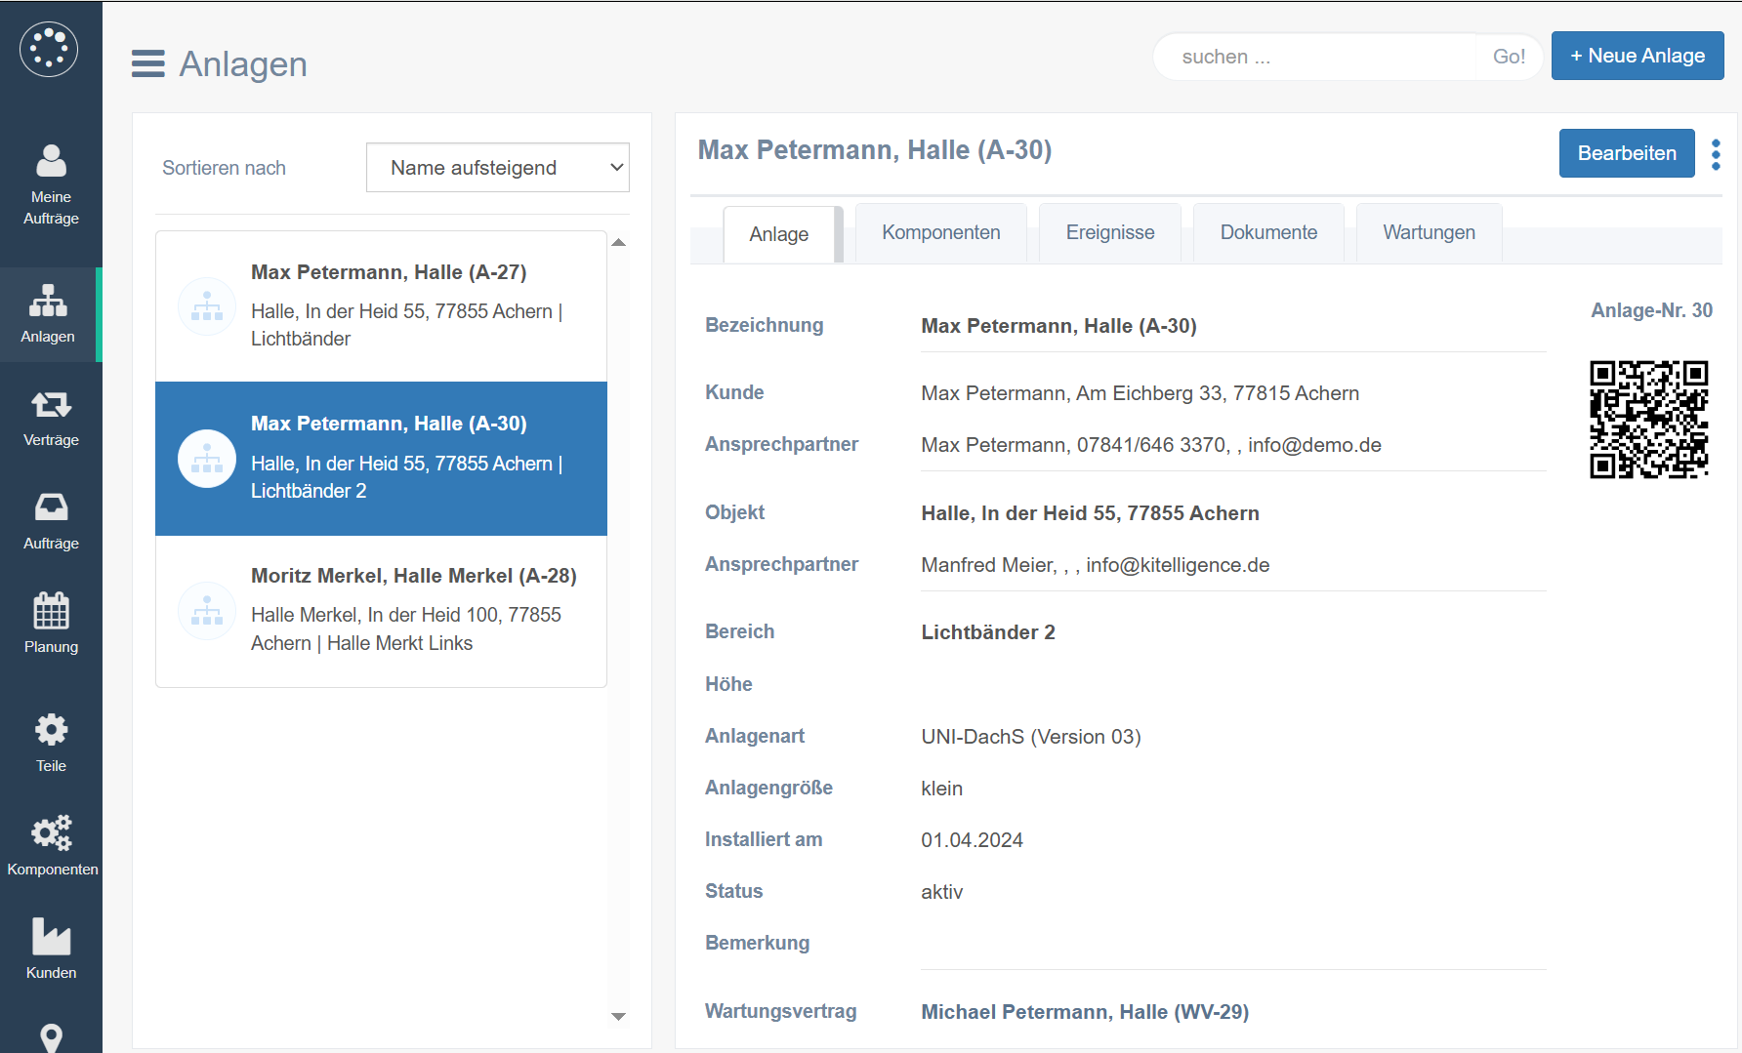Toggle the hamburger menu next to Anlagen
The width and height of the screenshot is (1742, 1053).
click(148, 64)
